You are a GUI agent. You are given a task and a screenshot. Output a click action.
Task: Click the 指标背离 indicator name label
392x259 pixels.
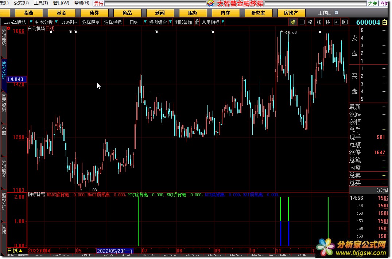pos(36,195)
